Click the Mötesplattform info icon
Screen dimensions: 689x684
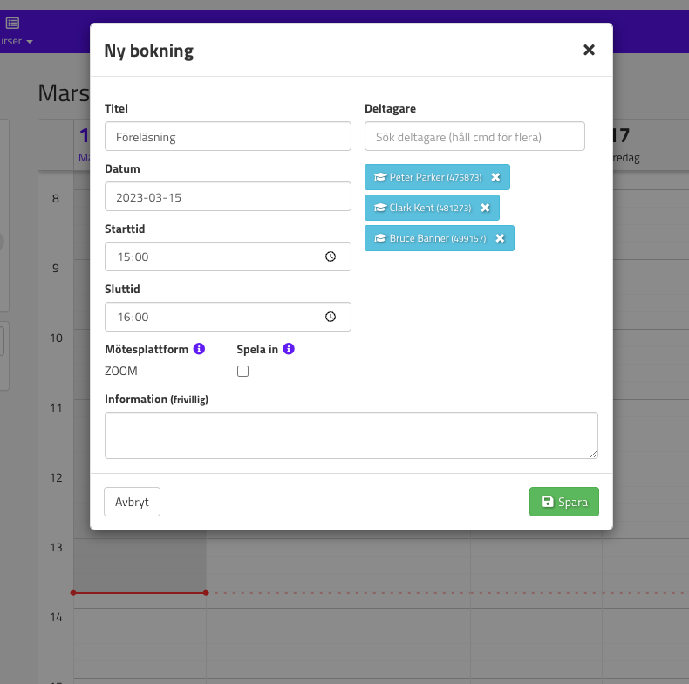pyautogui.click(x=199, y=349)
